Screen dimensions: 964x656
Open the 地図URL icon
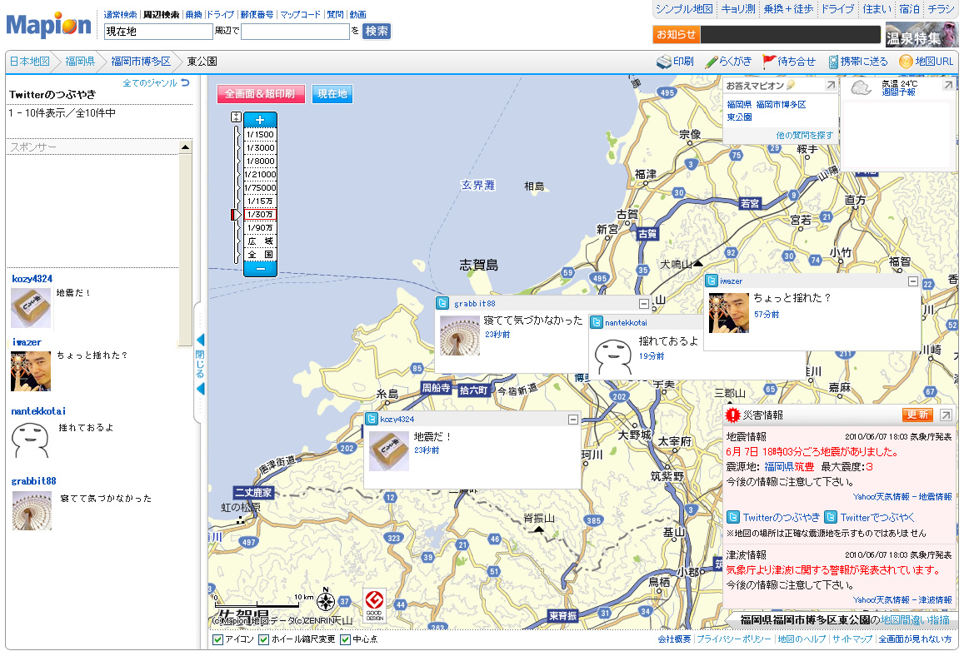(906, 62)
